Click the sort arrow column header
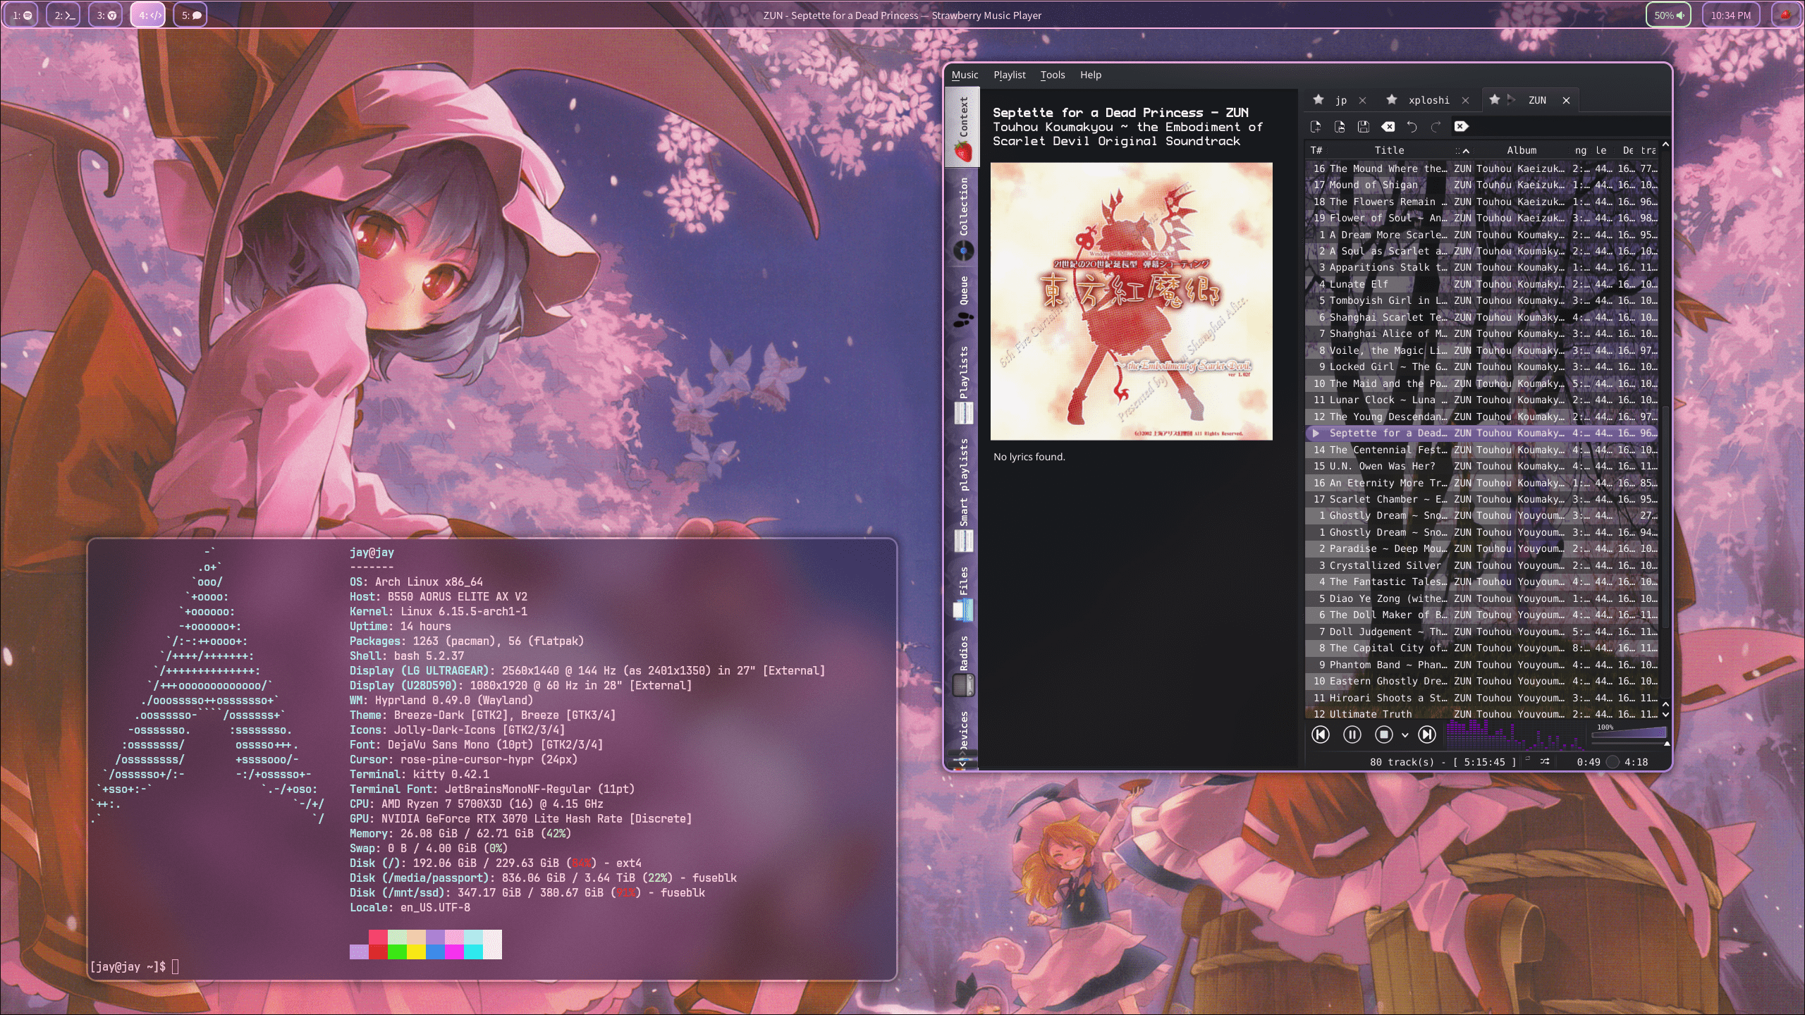This screenshot has width=1805, height=1015. click(1465, 150)
